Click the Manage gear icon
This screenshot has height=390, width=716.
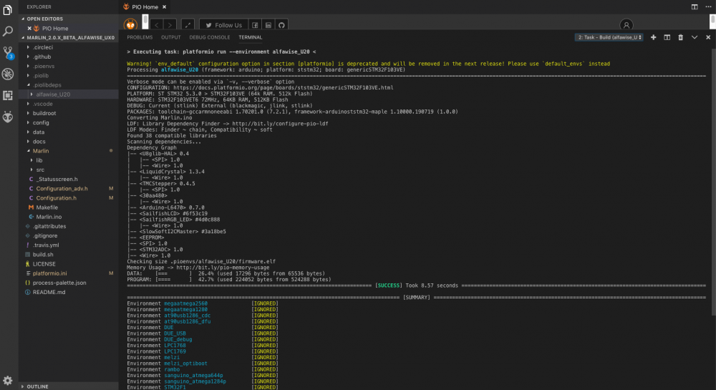point(8,380)
